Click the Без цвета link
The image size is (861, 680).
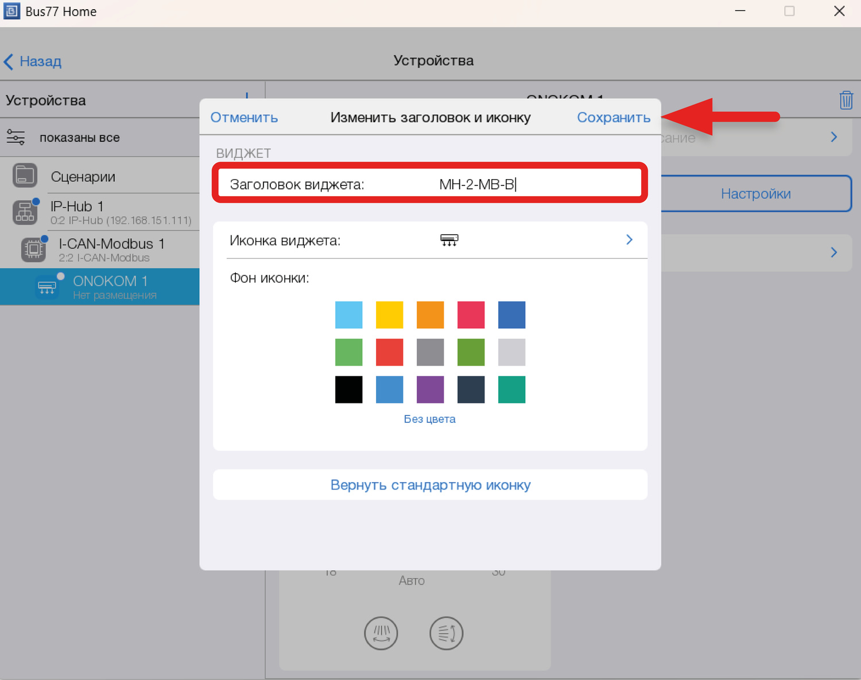tap(429, 419)
